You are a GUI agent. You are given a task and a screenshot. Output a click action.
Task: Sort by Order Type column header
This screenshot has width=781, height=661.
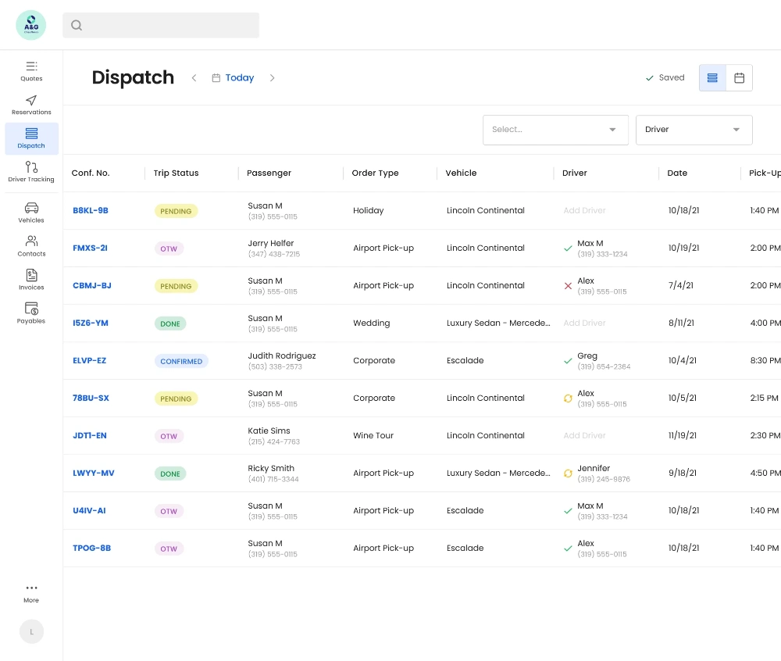375,173
